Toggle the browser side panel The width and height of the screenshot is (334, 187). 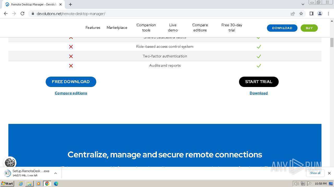coord(311,14)
